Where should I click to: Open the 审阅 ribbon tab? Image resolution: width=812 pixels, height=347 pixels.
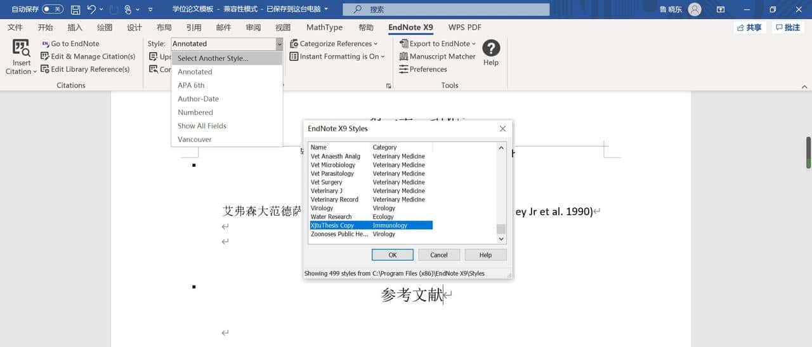(x=253, y=27)
